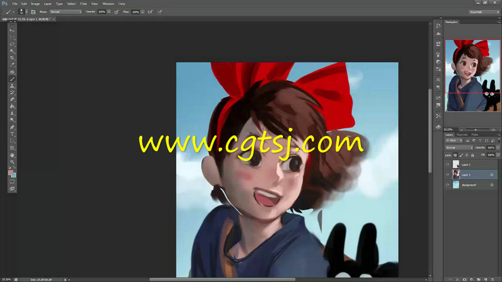This screenshot has height=282, width=502.
Task: Hide Layer 2 visibility eye
Action: click(x=447, y=164)
